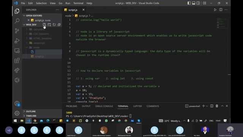Expand the HTML_Sessions folder
Screen dimensions: 243x137
[x=42, y=38]
